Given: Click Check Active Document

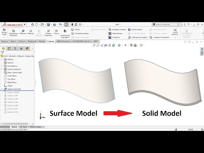Looking at the screenshot, I should [175, 32].
